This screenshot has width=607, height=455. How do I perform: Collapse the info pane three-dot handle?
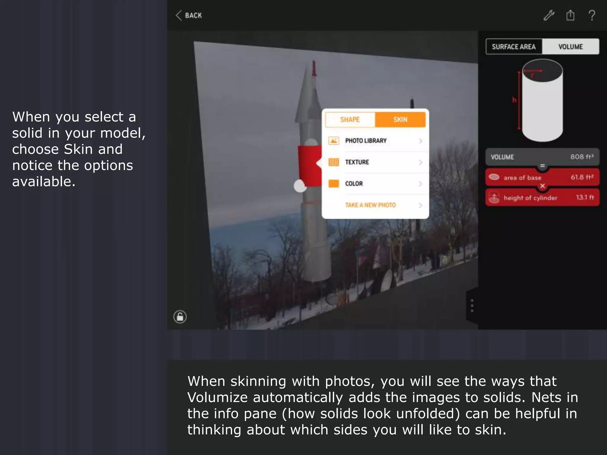coord(472,306)
